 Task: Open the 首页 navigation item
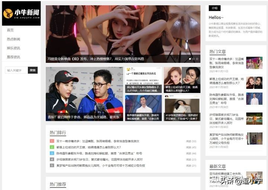coord(10,30)
